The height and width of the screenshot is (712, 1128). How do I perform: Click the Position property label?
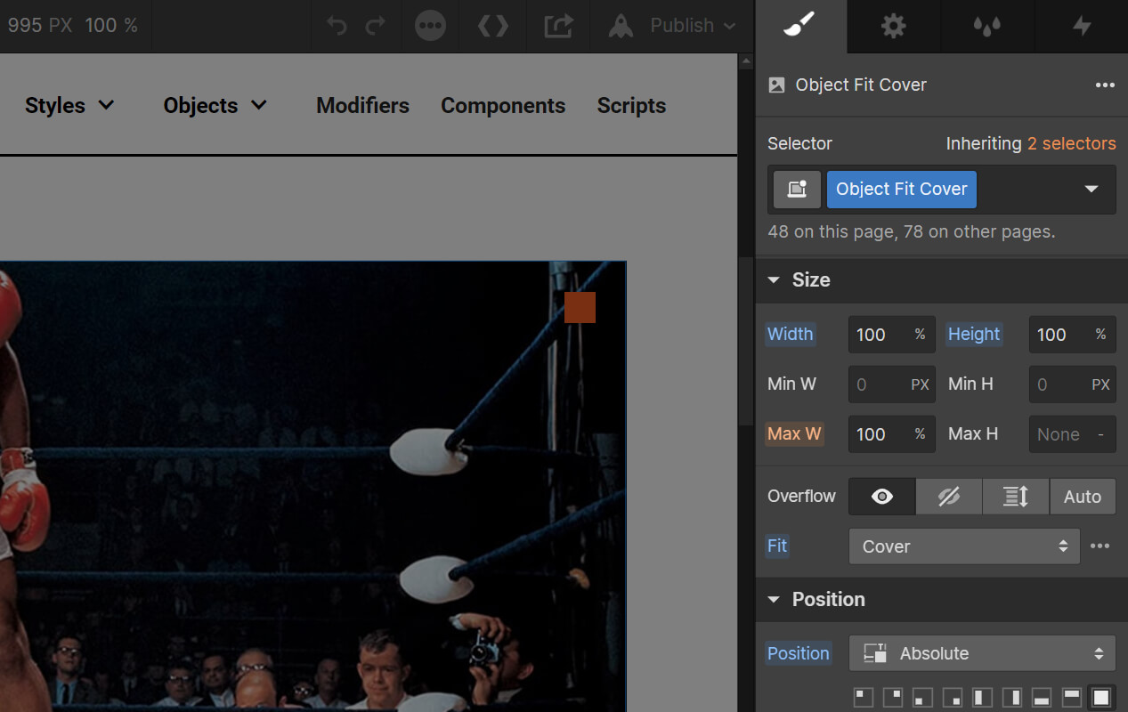point(799,653)
